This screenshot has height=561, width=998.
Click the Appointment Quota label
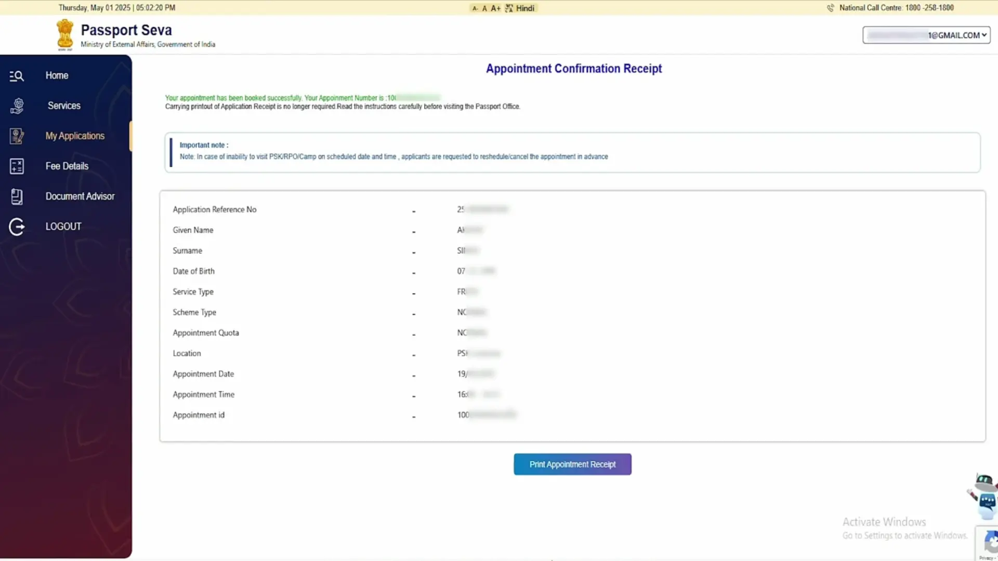(x=206, y=333)
